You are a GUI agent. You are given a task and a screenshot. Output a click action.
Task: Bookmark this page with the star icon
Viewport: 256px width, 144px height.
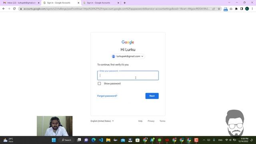click(x=219, y=9)
